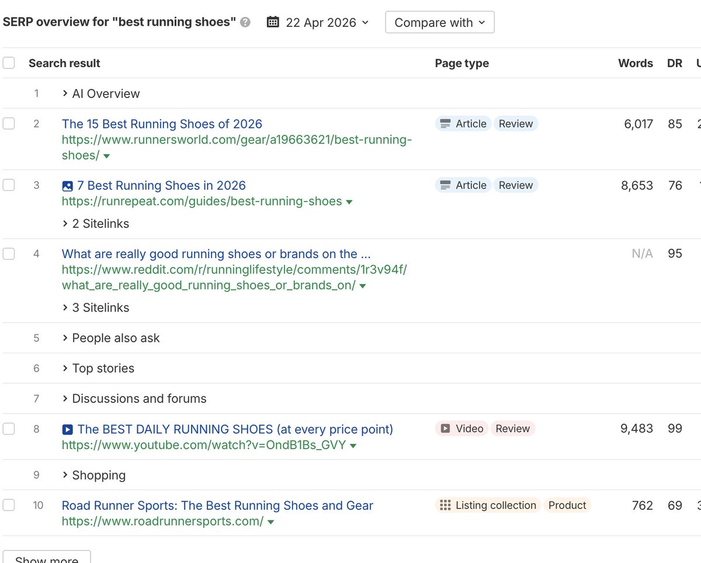Click the video play icon before BEST DAILY RUNNING SHOES
The width and height of the screenshot is (701, 563).
[x=67, y=430]
